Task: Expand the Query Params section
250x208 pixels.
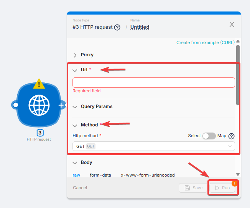Action: (x=75, y=106)
